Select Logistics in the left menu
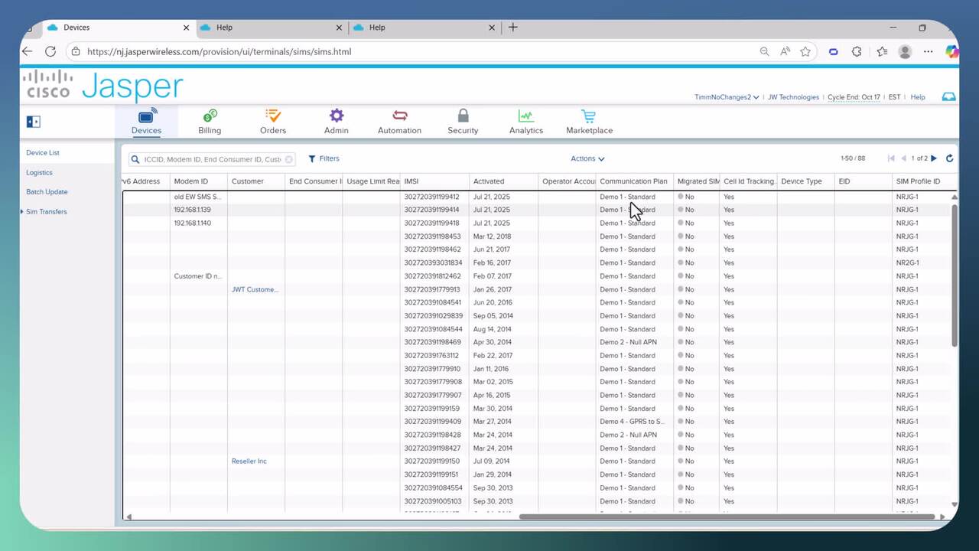The height and width of the screenshot is (551, 979). (x=39, y=173)
